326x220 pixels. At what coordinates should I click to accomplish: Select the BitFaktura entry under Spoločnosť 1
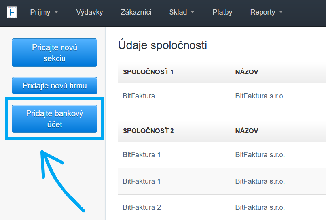click(x=139, y=96)
